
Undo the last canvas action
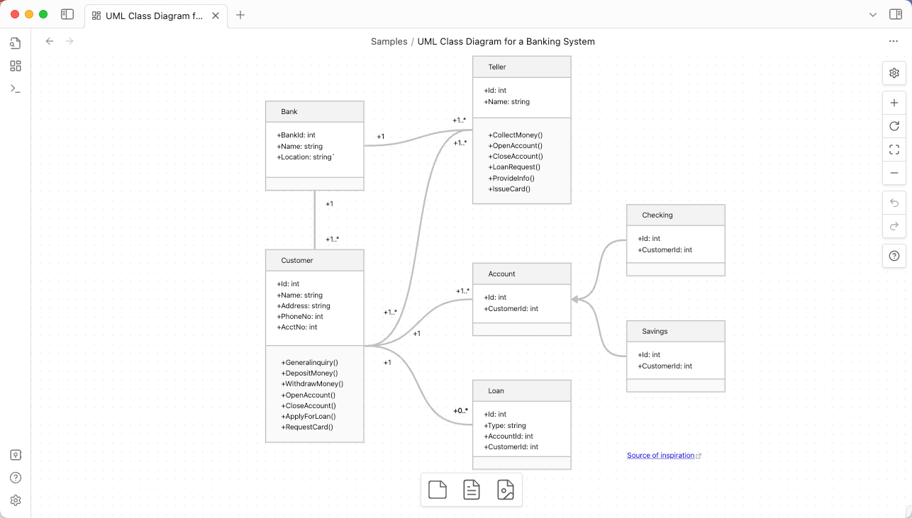click(894, 203)
